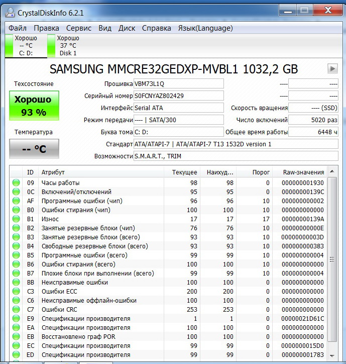This screenshot has height=364, width=346.
Task: Open the Диск menu
Action: click(x=127, y=28)
